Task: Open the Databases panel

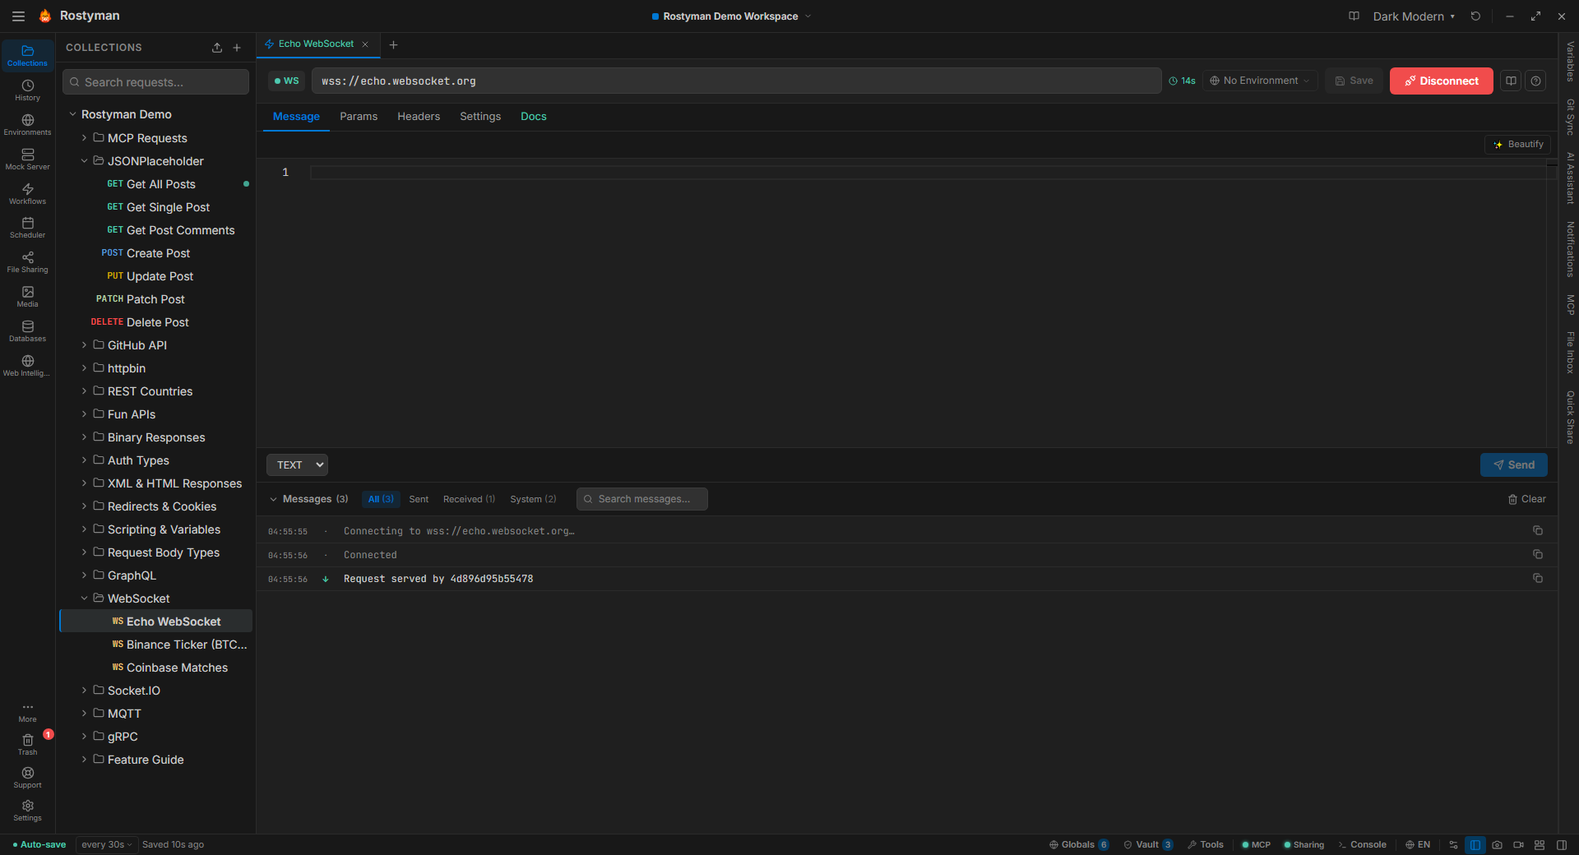Action: 27,331
